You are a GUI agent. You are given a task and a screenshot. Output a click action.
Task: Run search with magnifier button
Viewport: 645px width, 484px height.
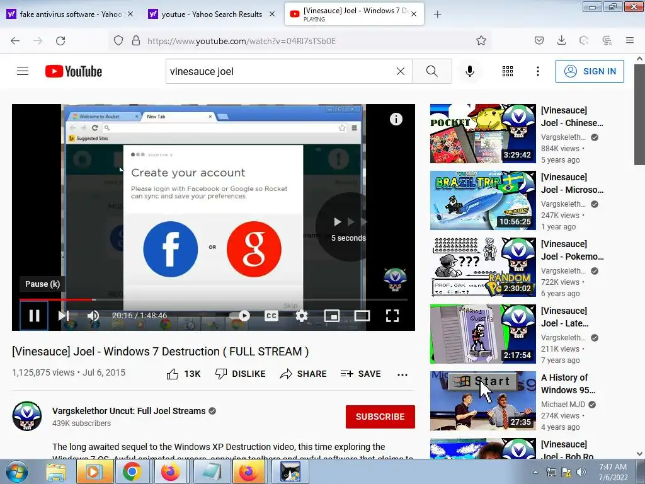tap(432, 71)
